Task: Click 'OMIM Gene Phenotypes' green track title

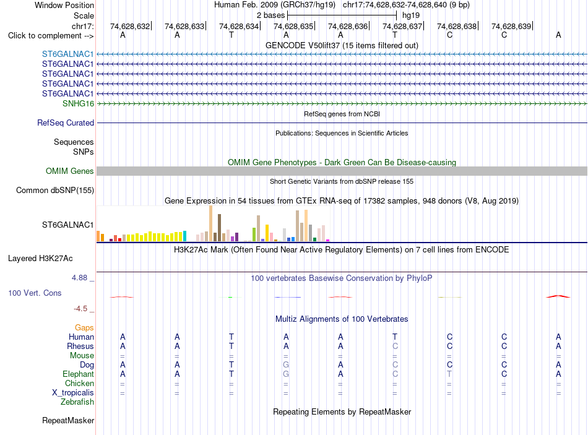Action: click(x=342, y=162)
